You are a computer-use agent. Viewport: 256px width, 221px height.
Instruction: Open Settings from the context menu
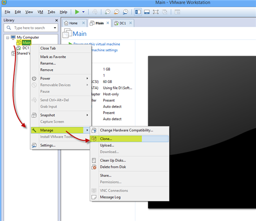point(61,145)
